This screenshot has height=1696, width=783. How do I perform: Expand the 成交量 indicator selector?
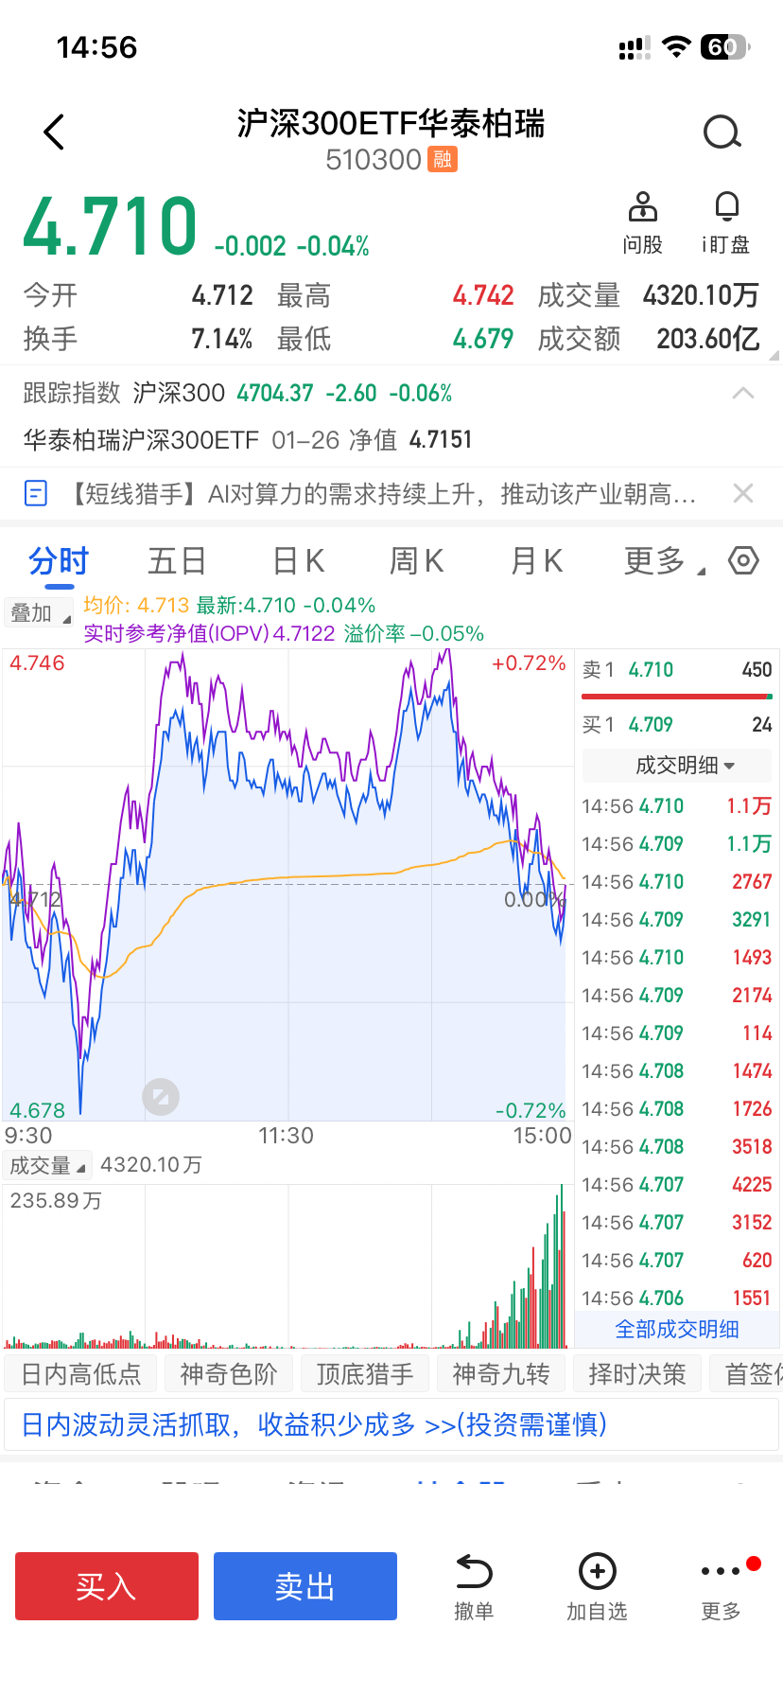[47, 1165]
